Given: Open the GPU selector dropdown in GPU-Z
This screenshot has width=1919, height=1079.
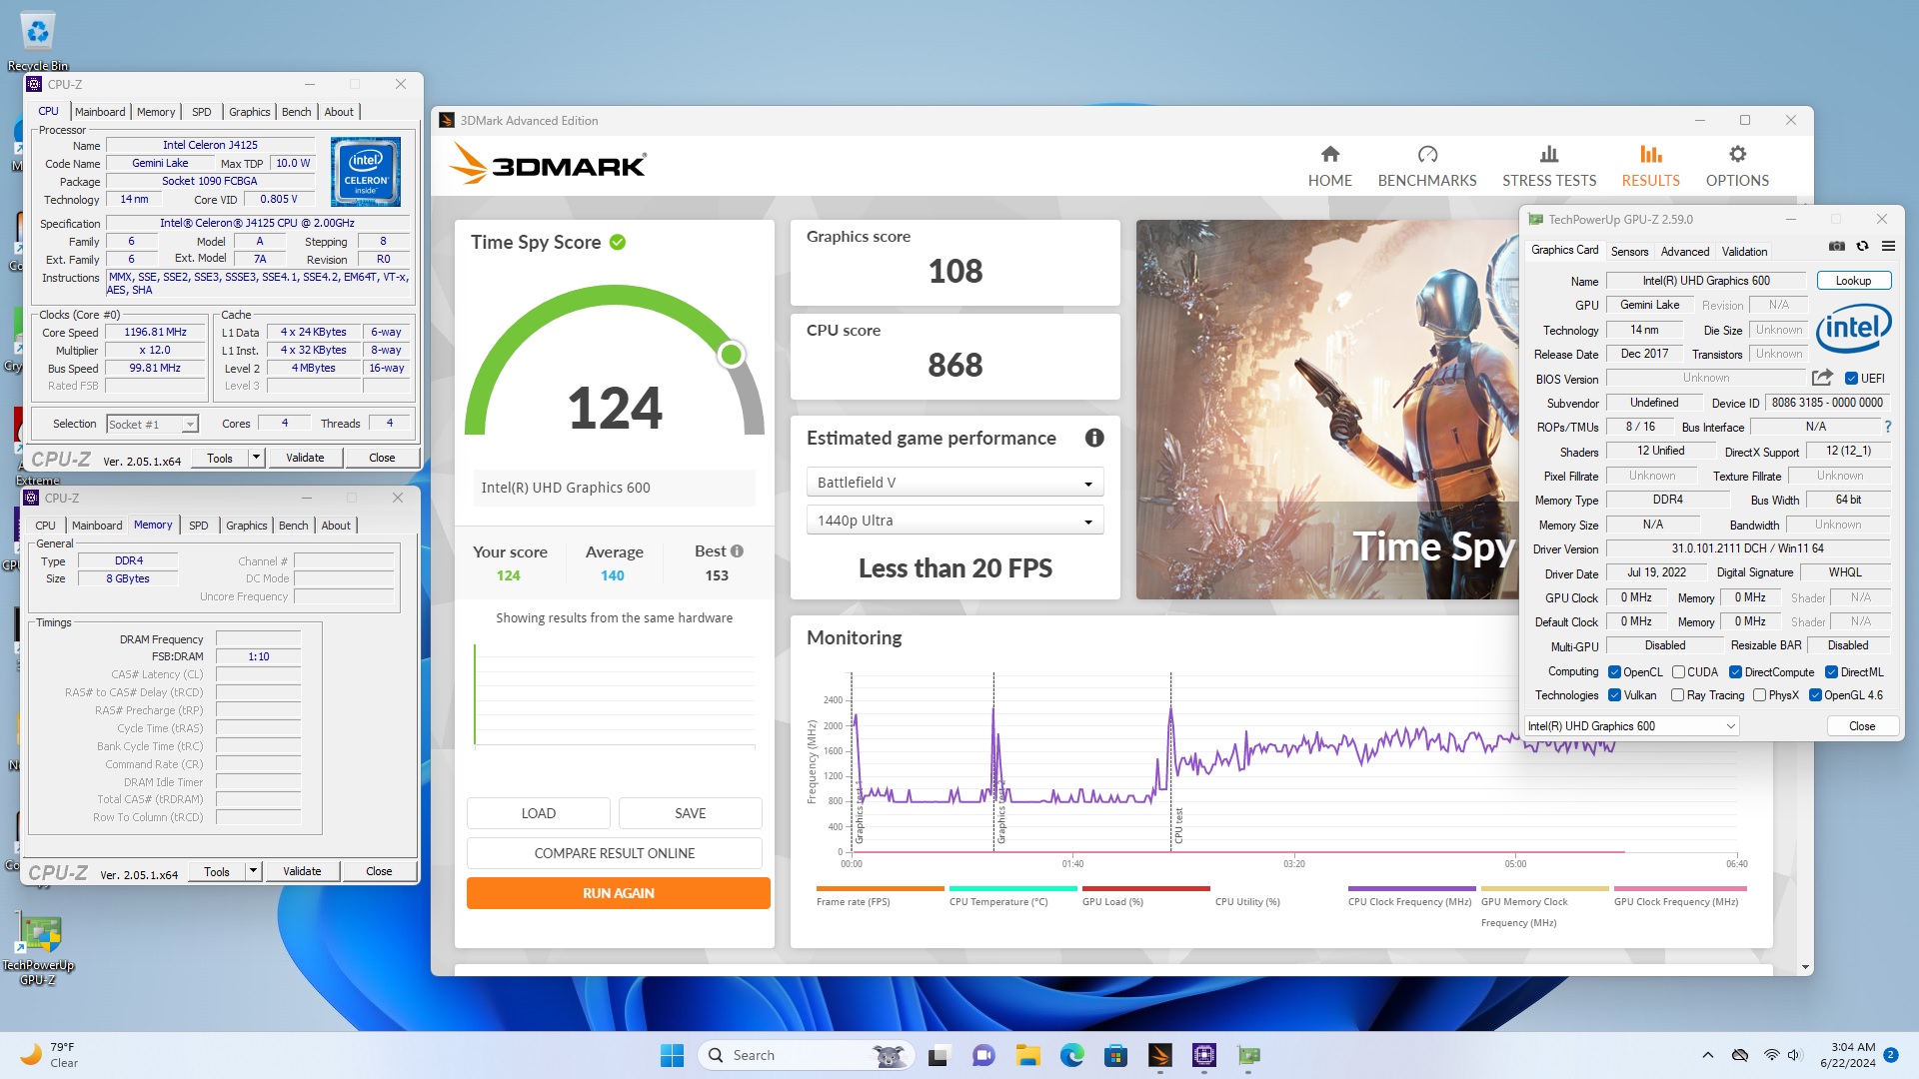Looking at the screenshot, I should coord(1632,726).
